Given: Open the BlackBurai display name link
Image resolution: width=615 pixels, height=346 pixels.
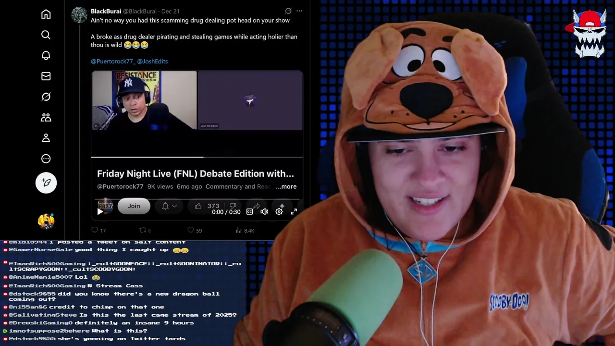Looking at the screenshot, I should coord(106,11).
